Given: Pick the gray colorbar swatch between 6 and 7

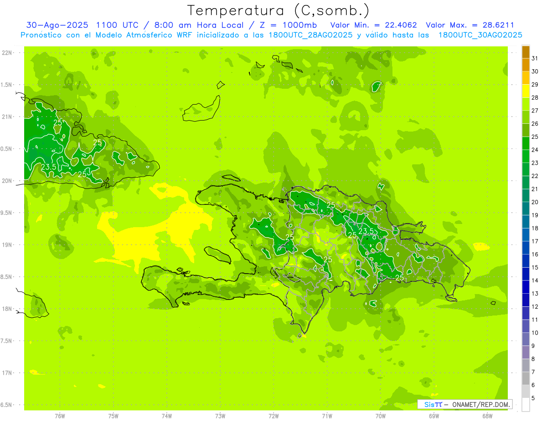Looking at the screenshot, I should click(x=526, y=379).
